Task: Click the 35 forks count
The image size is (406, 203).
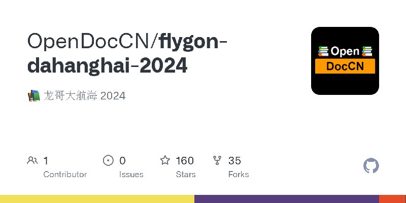Action: click(x=234, y=161)
